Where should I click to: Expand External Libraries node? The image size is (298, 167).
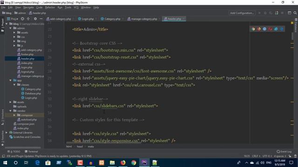[x=7, y=133]
